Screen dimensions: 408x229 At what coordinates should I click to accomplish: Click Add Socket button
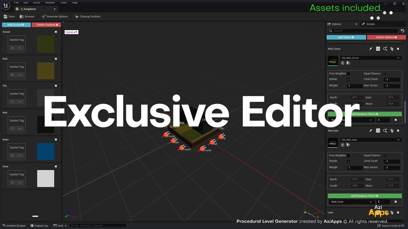(x=16, y=25)
